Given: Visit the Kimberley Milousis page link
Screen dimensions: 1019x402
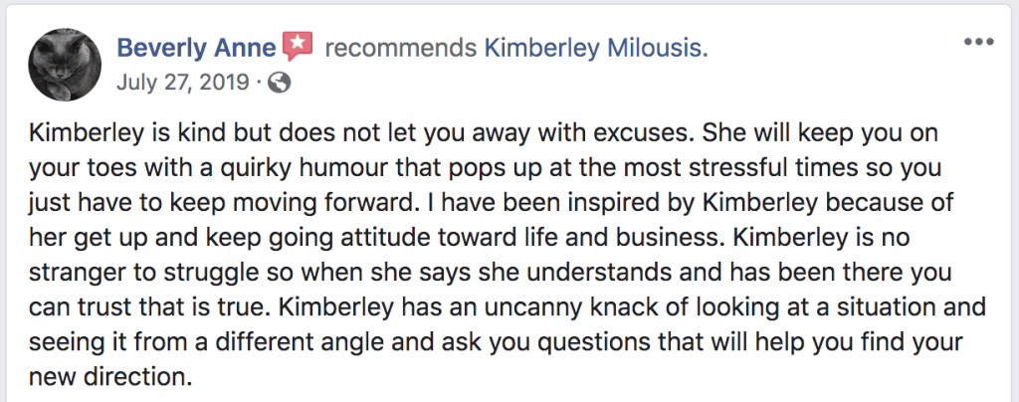Looking at the screenshot, I should [595, 47].
